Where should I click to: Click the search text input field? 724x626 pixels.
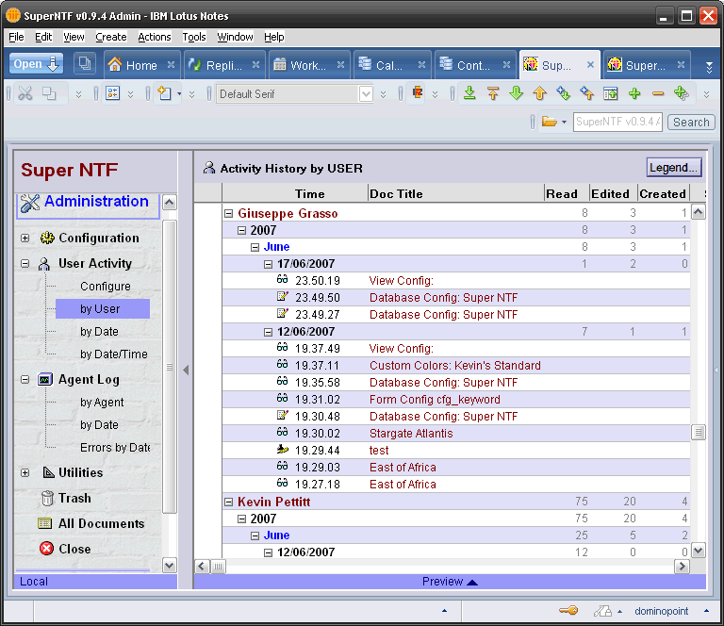click(617, 122)
